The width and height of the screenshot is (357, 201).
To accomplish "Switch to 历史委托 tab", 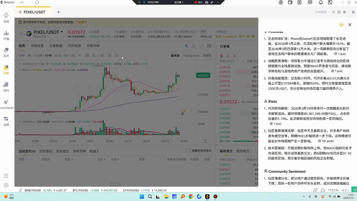I will (x=46, y=151).
